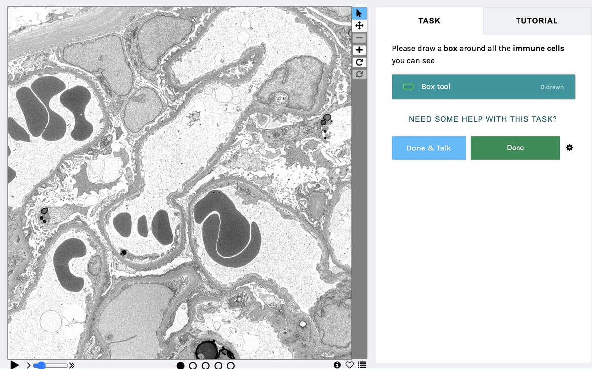The image size is (592, 369).
Task: Favorite the image with the heart
Action: pyautogui.click(x=349, y=365)
